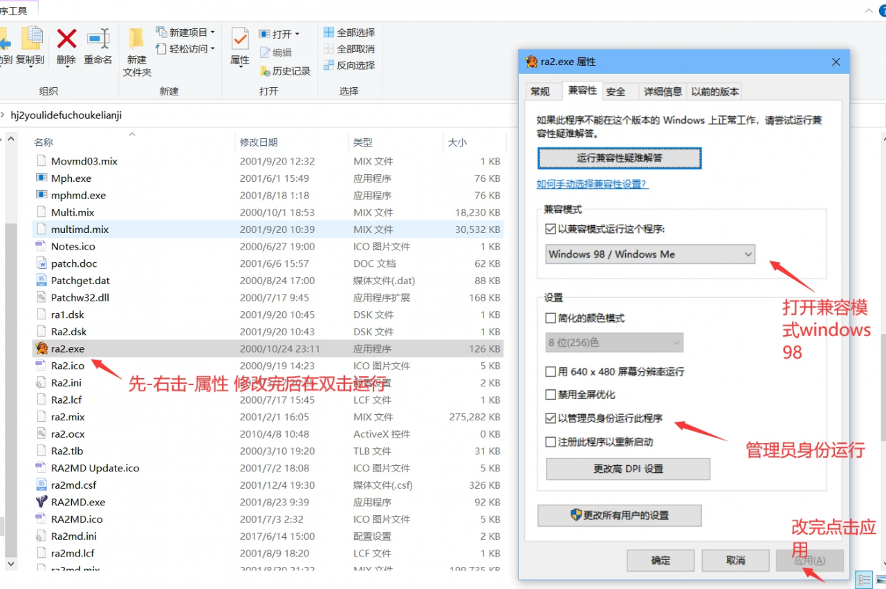
Task: Select the ra2.mix file name
Action: pyautogui.click(x=68, y=417)
